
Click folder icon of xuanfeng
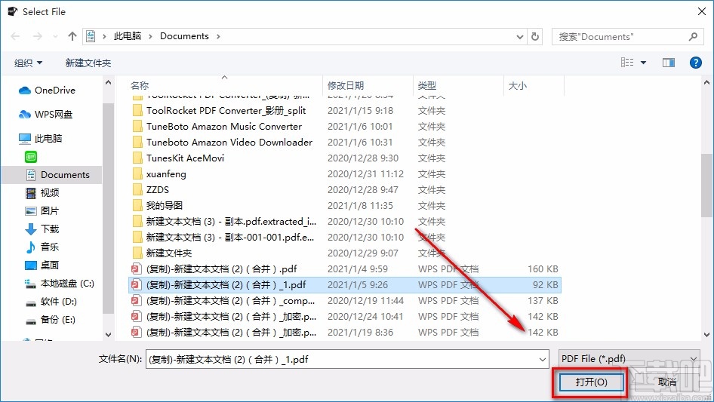(137, 174)
